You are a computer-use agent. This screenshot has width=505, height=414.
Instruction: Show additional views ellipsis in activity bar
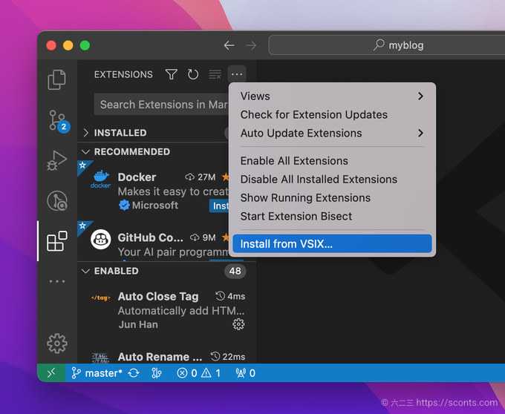point(57,281)
